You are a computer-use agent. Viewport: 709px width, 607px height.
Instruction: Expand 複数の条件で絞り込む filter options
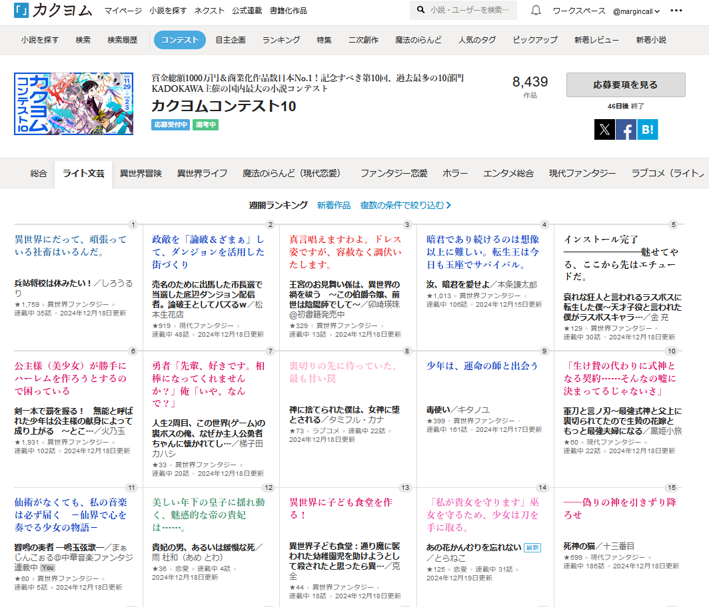tap(406, 205)
